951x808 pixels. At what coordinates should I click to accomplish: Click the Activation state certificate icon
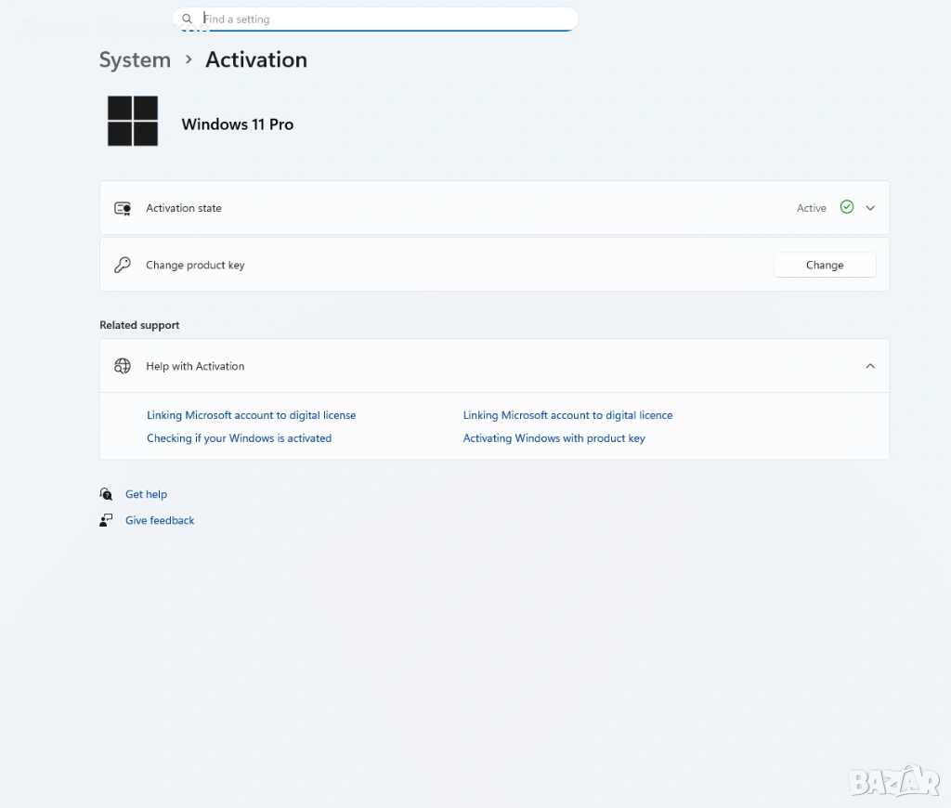click(123, 208)
